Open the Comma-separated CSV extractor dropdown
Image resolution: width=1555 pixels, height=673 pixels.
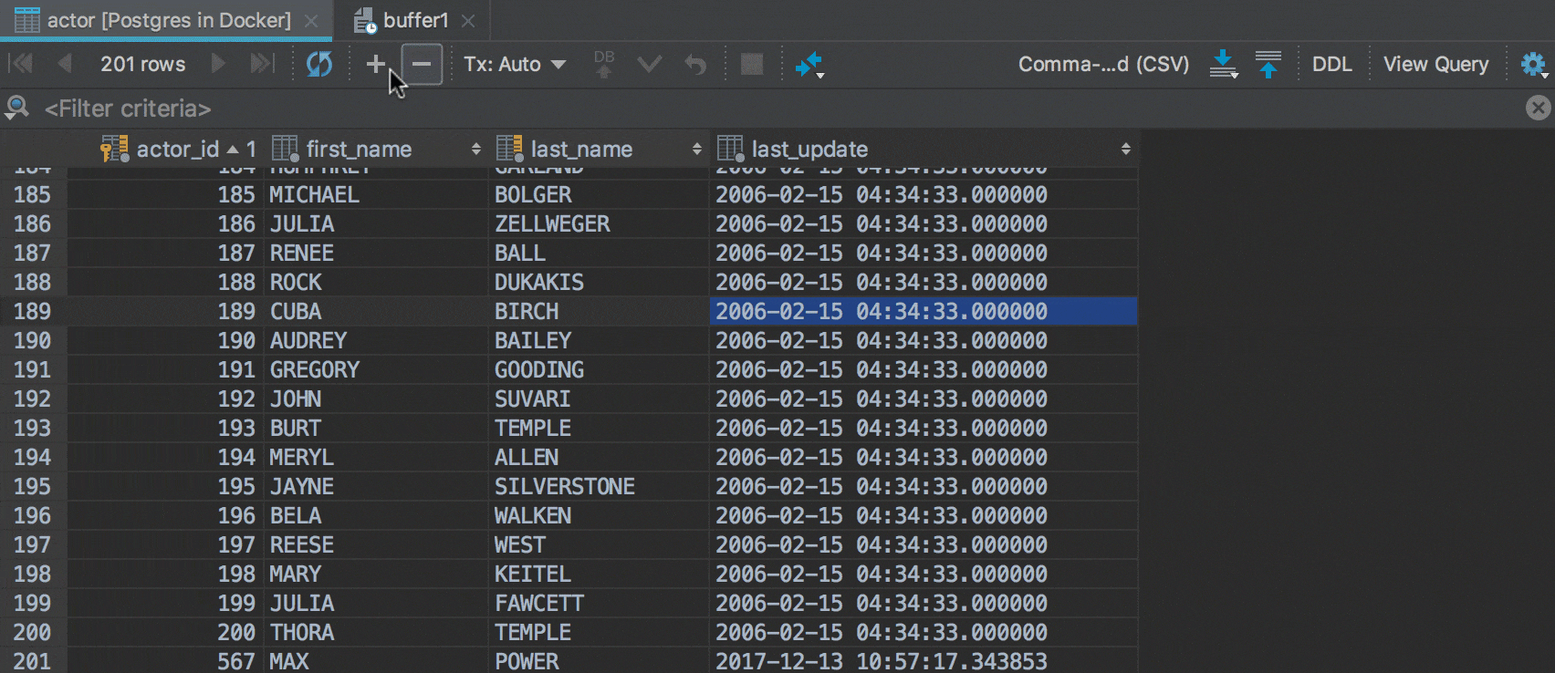1103,64
